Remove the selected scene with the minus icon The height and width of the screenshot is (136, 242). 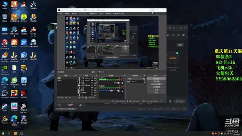tap(62, 98)
